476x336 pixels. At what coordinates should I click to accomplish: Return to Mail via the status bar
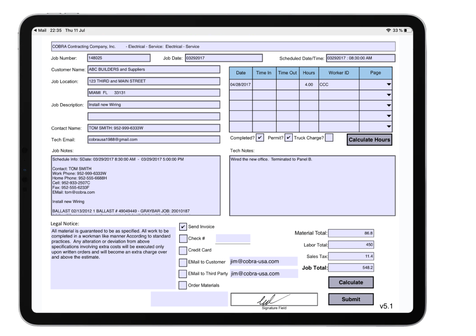point(40,30)
